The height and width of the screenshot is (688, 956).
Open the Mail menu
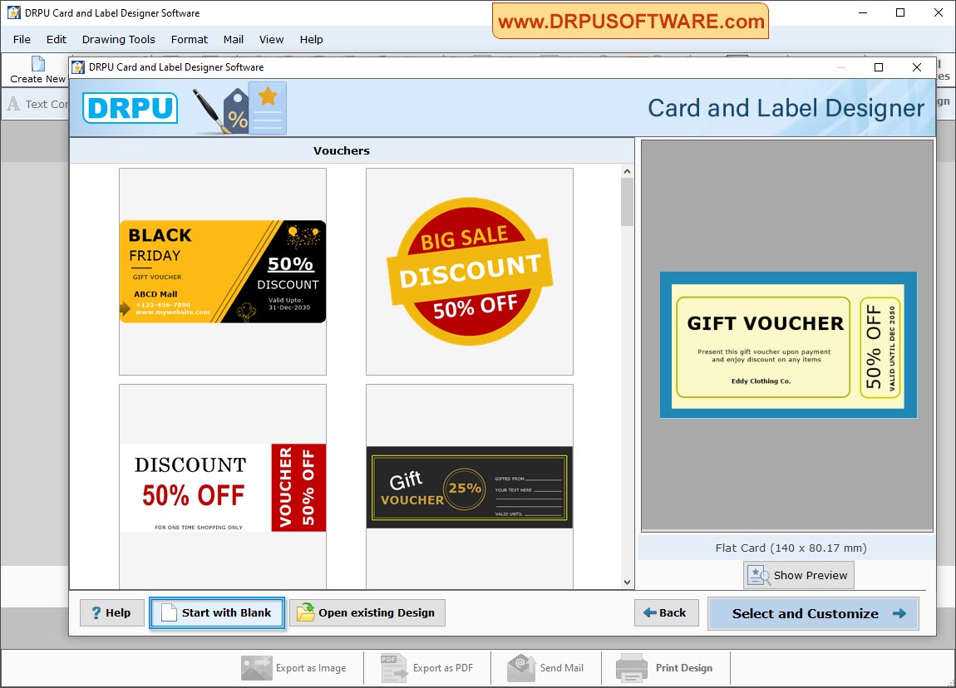tap(233, 39)
